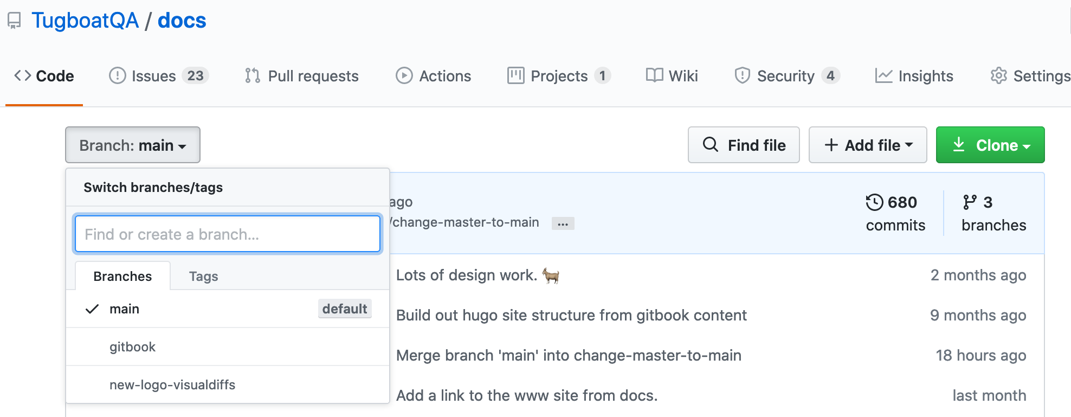Switch to the gitbook branch

[x=132, y=347]
